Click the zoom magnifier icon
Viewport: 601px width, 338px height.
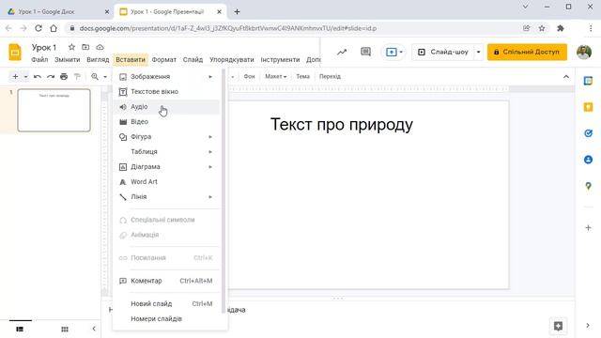(x=95, y=77)
